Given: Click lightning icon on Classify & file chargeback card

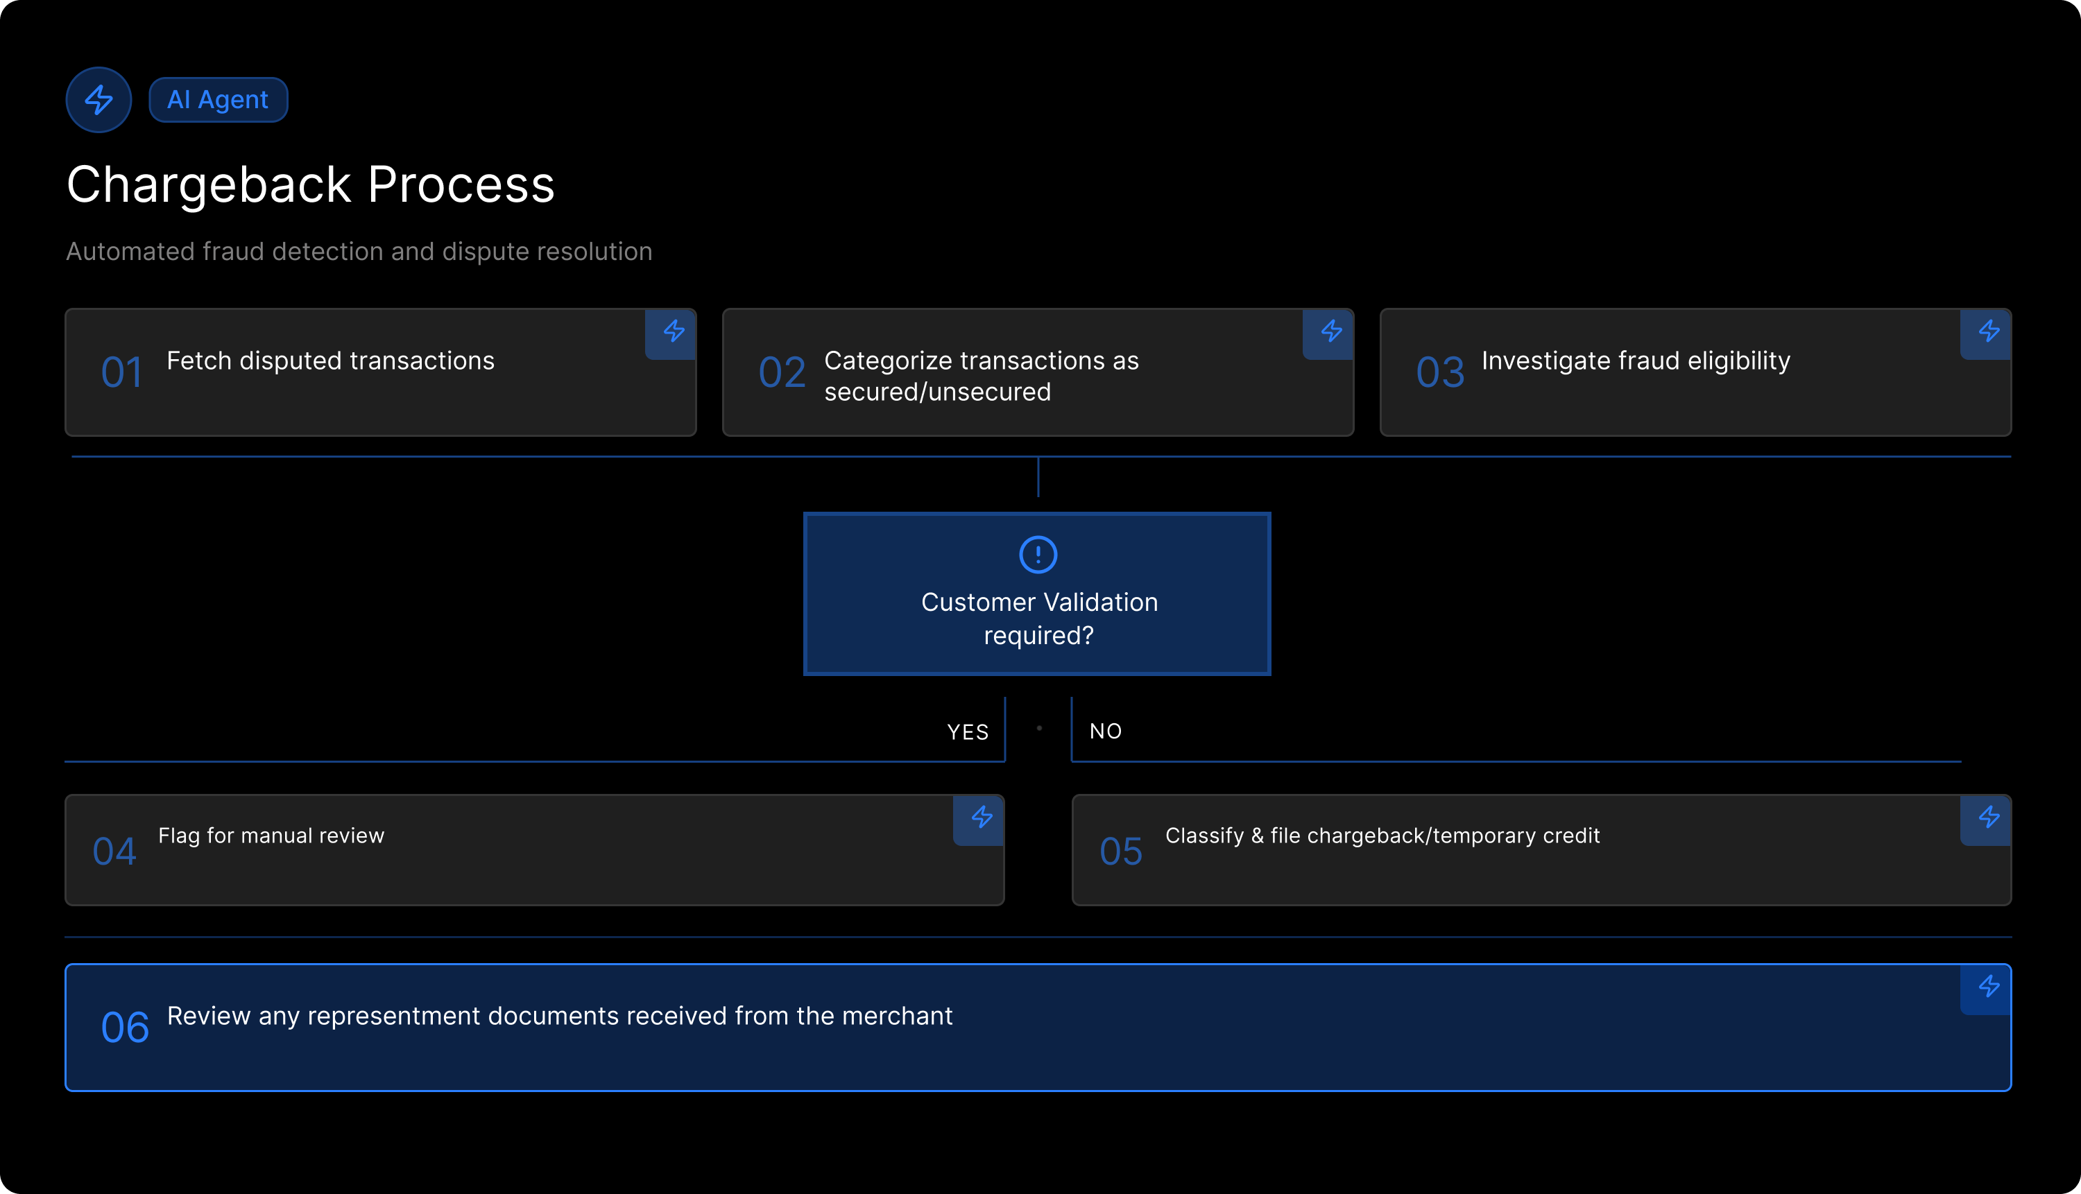Looking at the screenshot, I should click(1988, 817).
